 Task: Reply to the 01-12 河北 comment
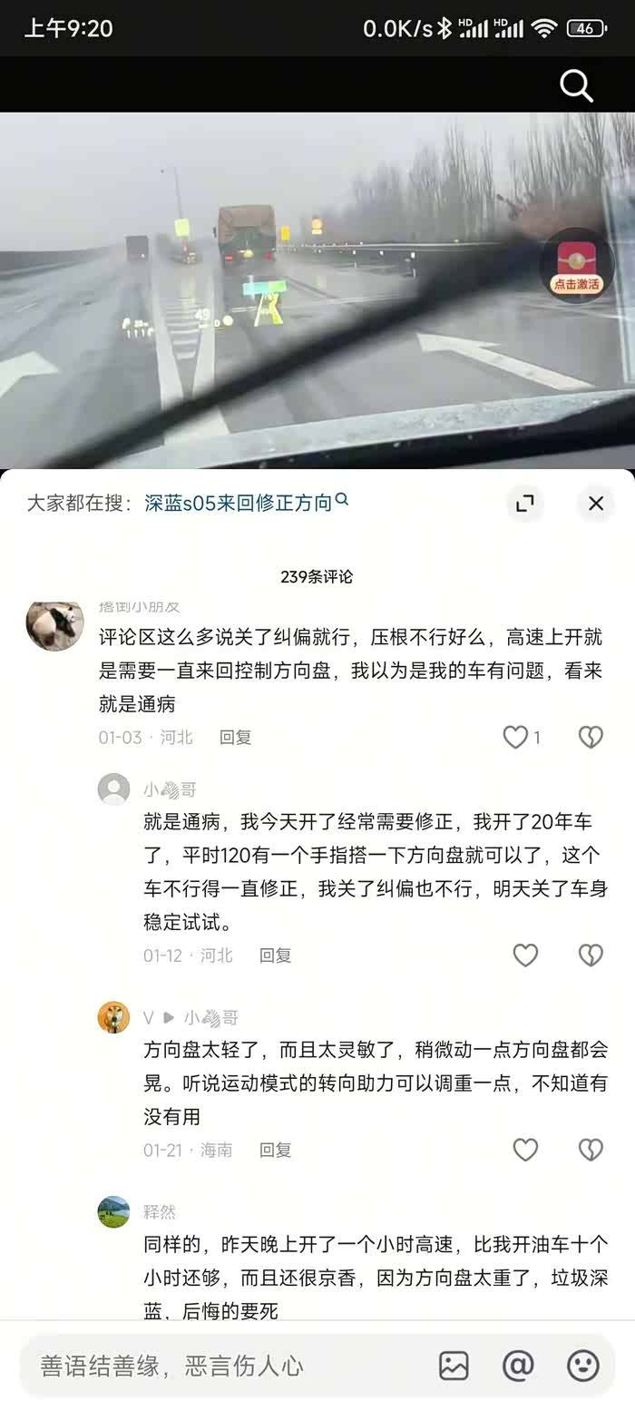click(275, 955)
